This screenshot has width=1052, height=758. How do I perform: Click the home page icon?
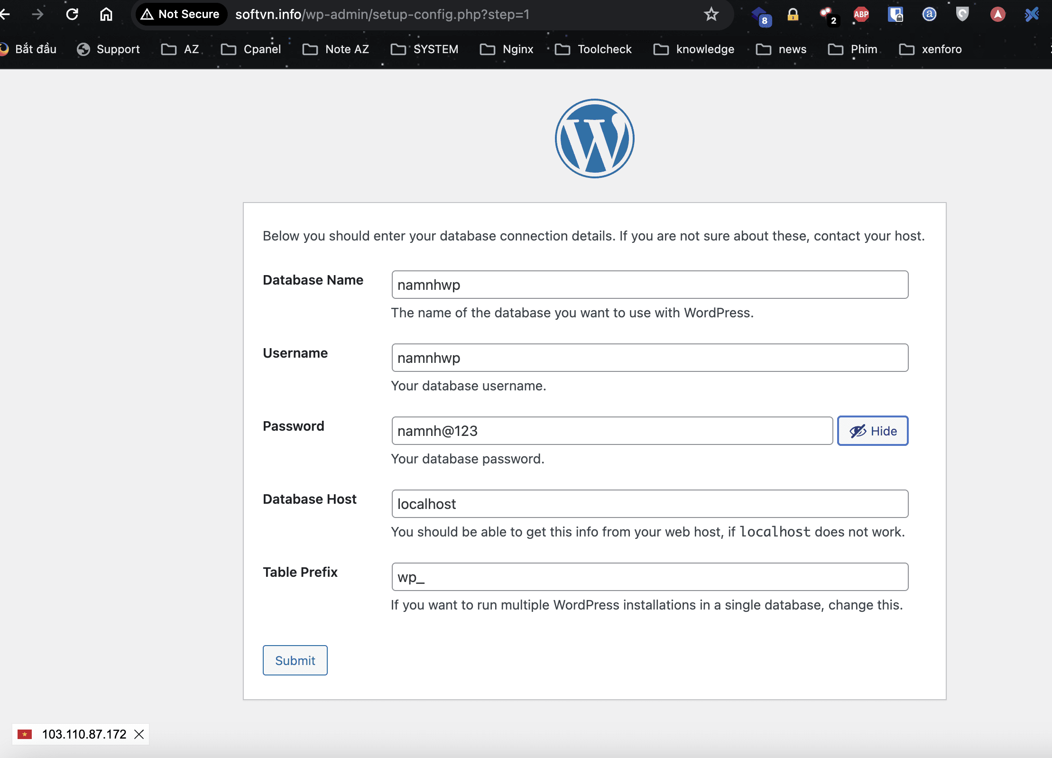(x=106, y=14)
